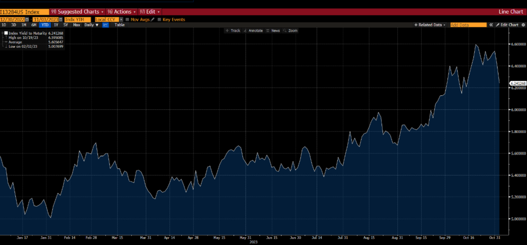The image size is (527, 245).
Task: Click the start date field 12/30/2022
Action: (x=13, y=19)
